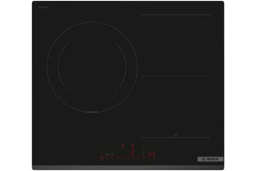
Task: Tap the white lock and function symbols
Action: [x=110, y=154]
